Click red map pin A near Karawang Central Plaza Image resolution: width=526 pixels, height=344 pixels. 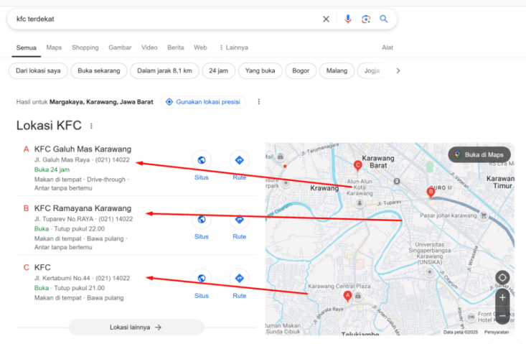pos(347,297)
